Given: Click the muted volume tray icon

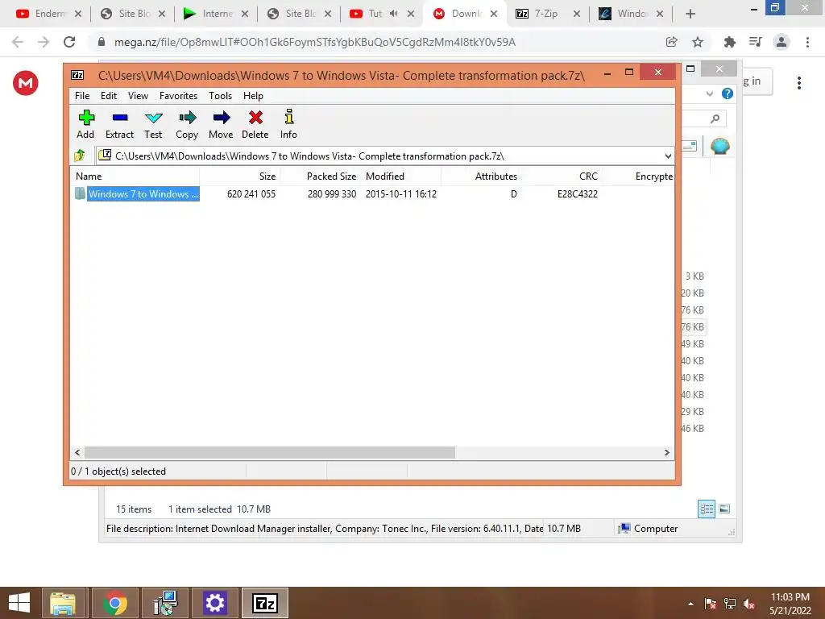Looking at the screenshot, I should [x=749, y=604].
